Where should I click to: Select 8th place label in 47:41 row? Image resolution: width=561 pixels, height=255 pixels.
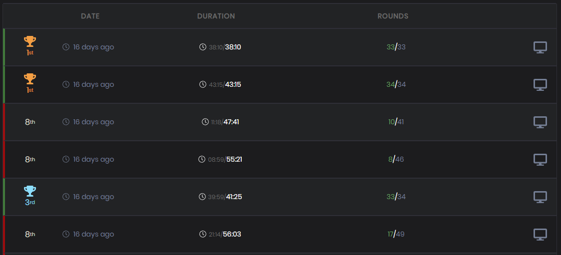click(30, 122)
